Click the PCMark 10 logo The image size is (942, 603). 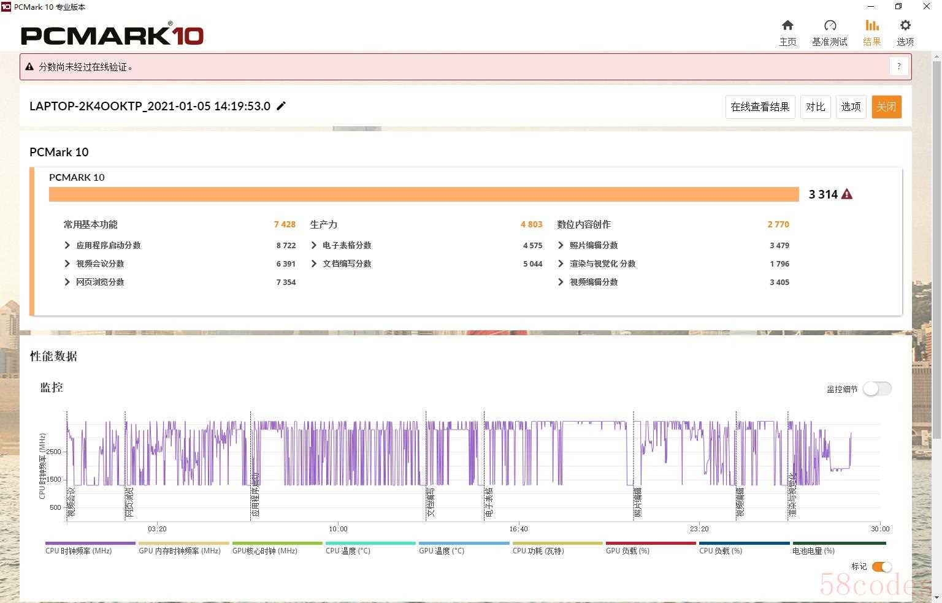pos(112,35)
